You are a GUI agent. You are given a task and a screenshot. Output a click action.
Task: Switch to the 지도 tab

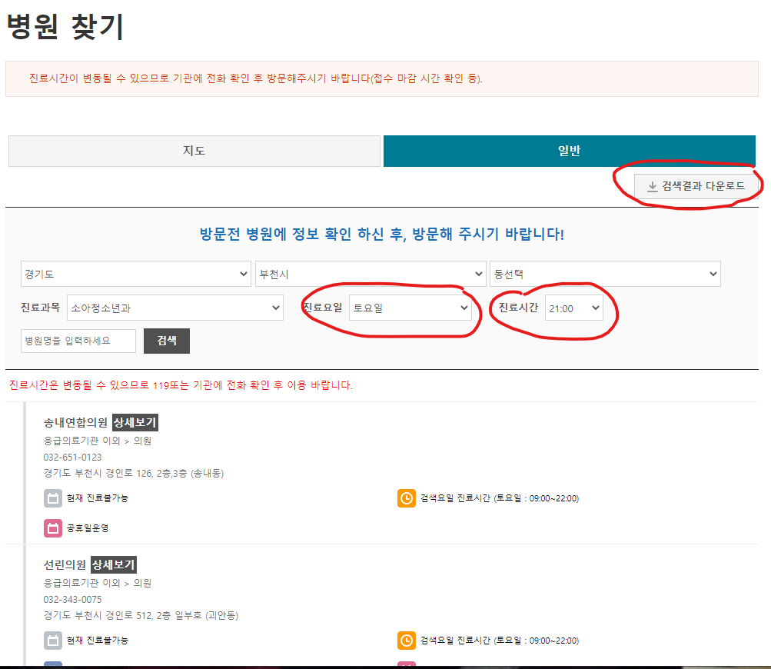pos(194,151)
